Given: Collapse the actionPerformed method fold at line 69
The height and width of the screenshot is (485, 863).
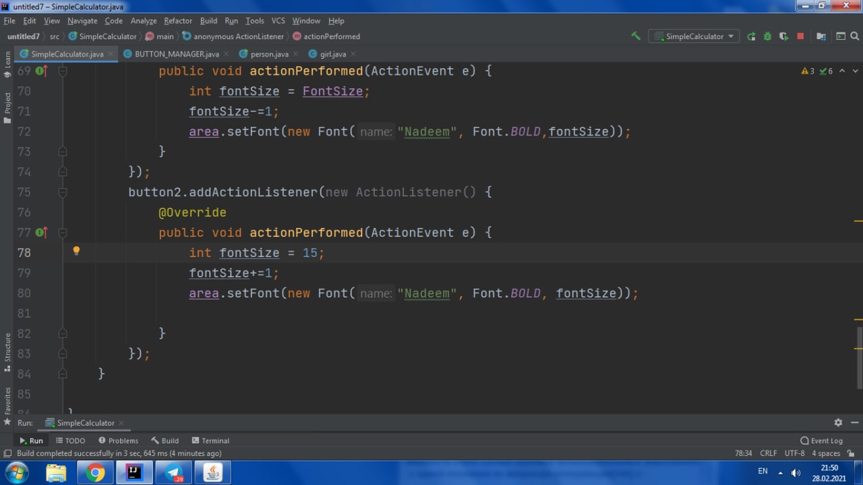Looking at the screenshot, I should (x=63, y=71).
